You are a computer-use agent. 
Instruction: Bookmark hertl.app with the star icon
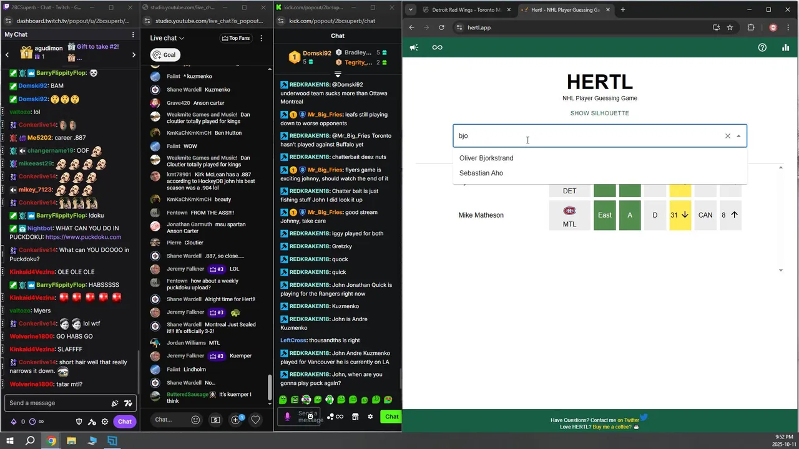[x=730, y=27]
